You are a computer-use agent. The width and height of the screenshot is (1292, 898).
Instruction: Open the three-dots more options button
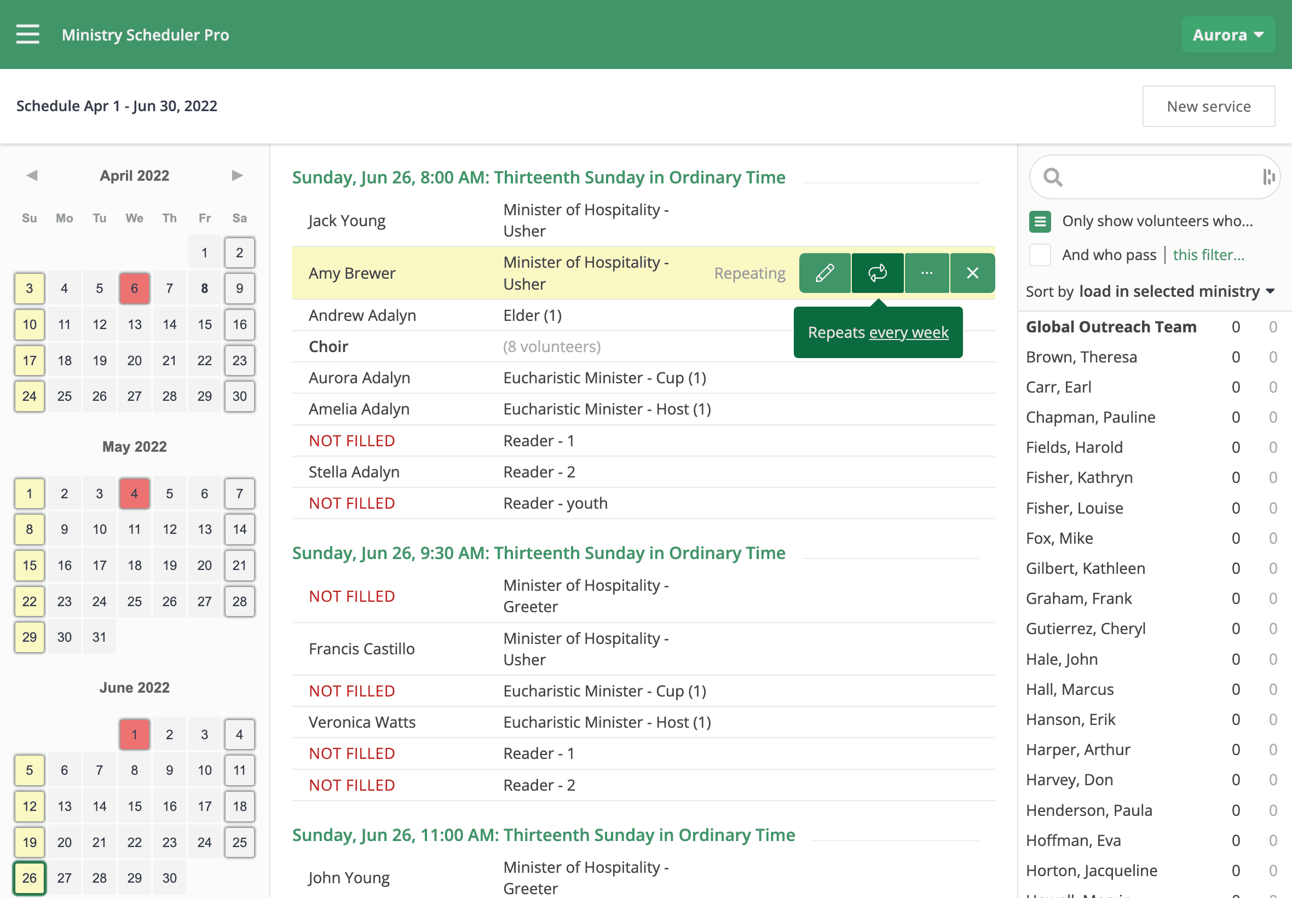tap(926, 273)
